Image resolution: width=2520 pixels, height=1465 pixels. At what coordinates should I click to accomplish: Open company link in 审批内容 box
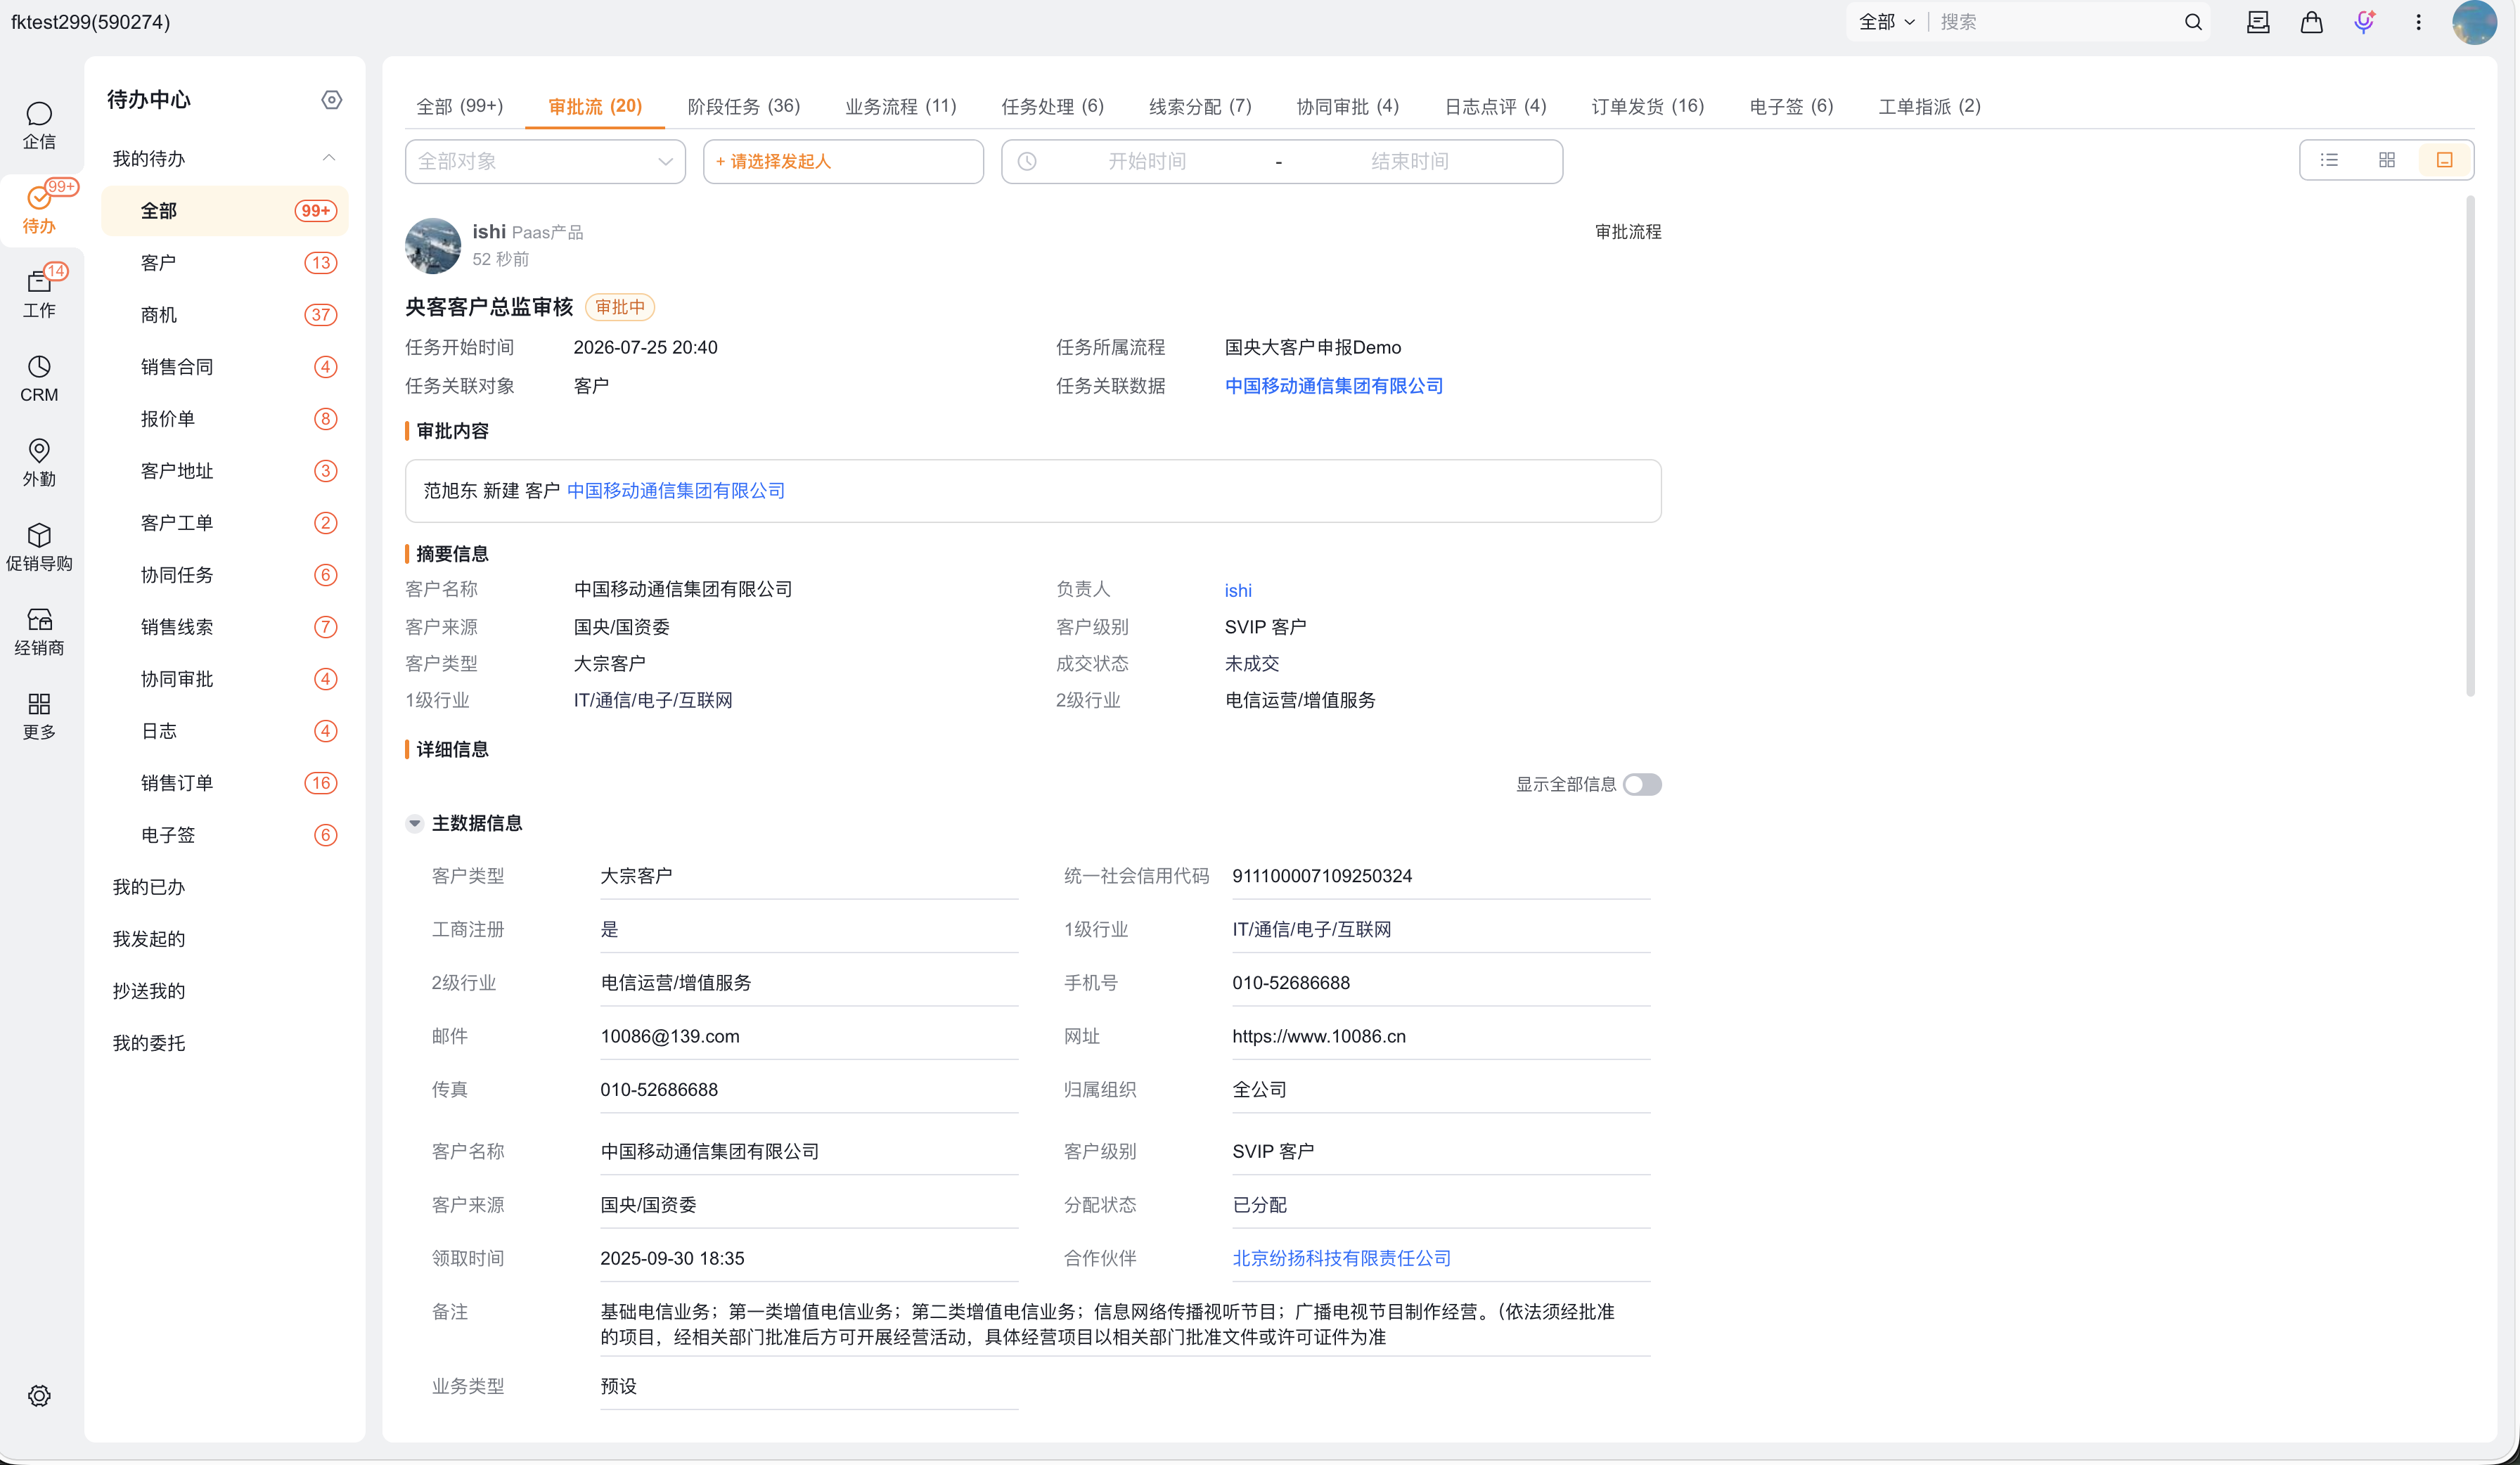676,491
